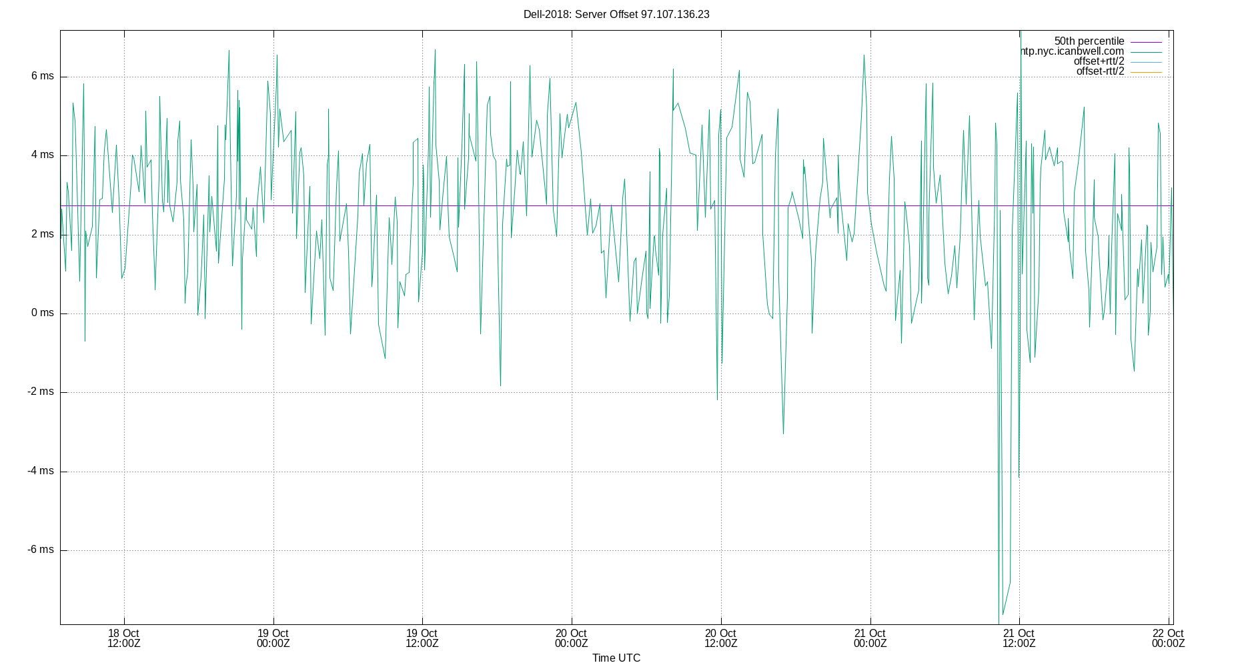Select the '50th percentile' legend label
The width and height of the screenshot is (1234, 667).
1089,41
